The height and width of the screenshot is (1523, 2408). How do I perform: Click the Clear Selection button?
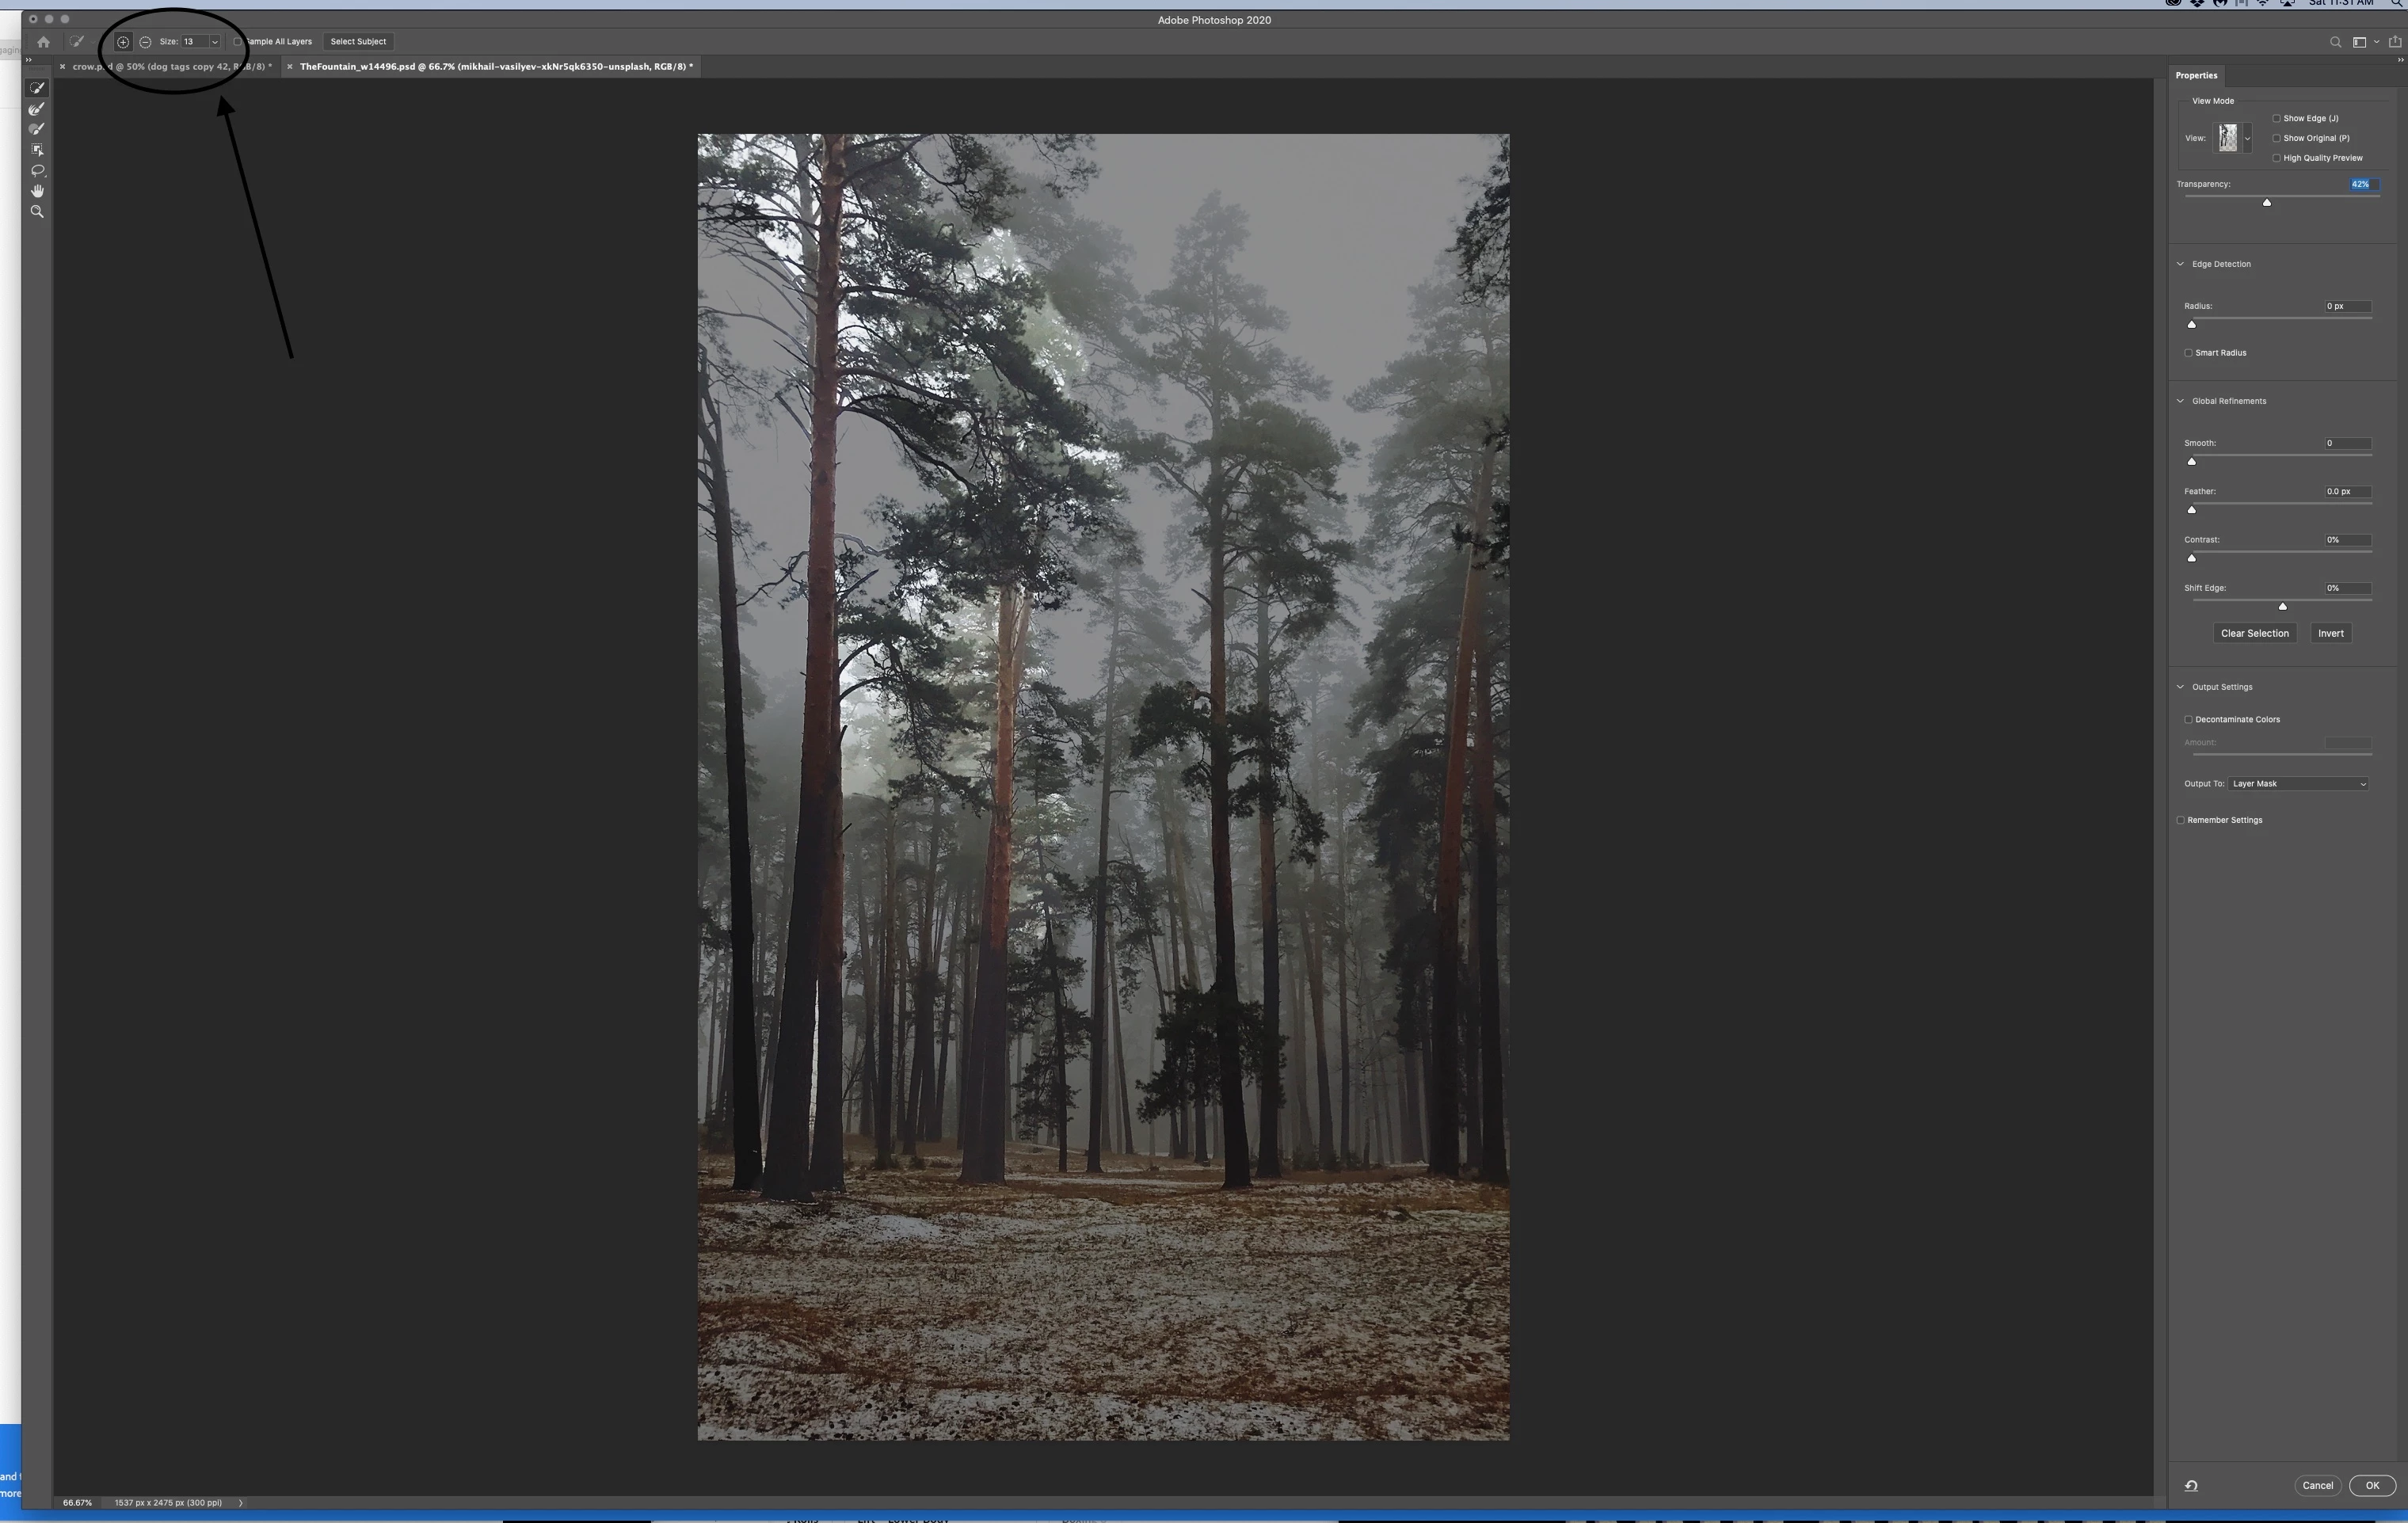tap(2254, 633)
